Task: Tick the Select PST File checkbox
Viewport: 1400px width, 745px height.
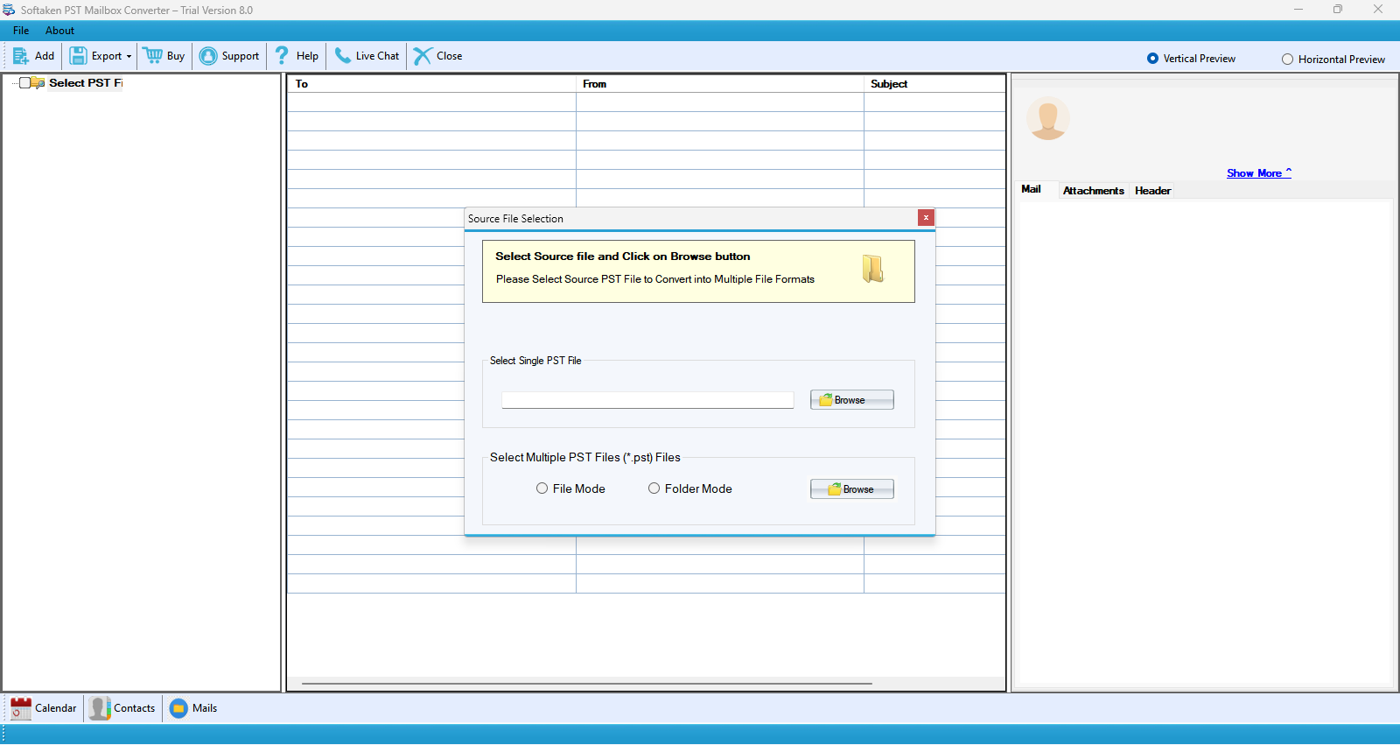Action: (24, 83)
